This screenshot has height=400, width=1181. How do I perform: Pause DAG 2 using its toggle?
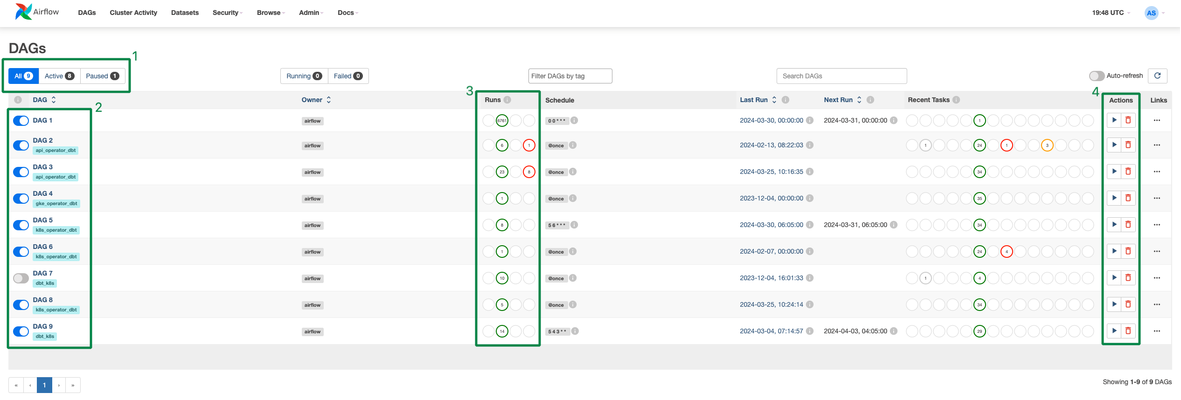click(21, 145)
